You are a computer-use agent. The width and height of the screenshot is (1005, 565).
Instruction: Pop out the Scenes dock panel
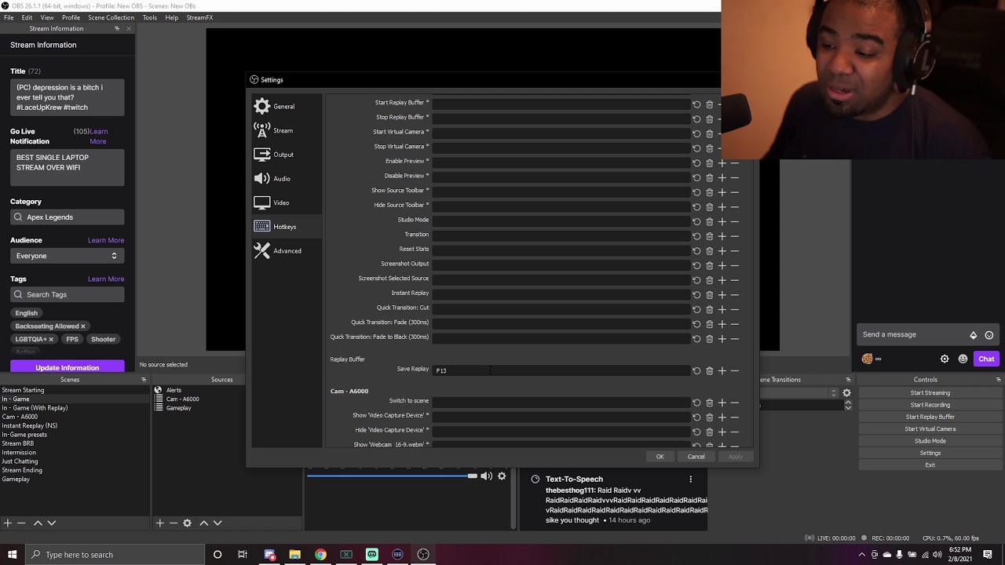pyautogui.click(x=144, y=380)
